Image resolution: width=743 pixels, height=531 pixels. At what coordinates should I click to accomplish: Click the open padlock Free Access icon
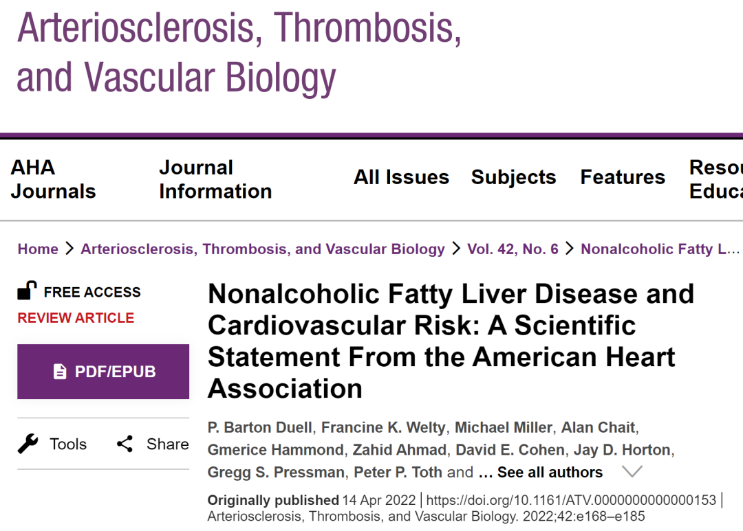27,291
